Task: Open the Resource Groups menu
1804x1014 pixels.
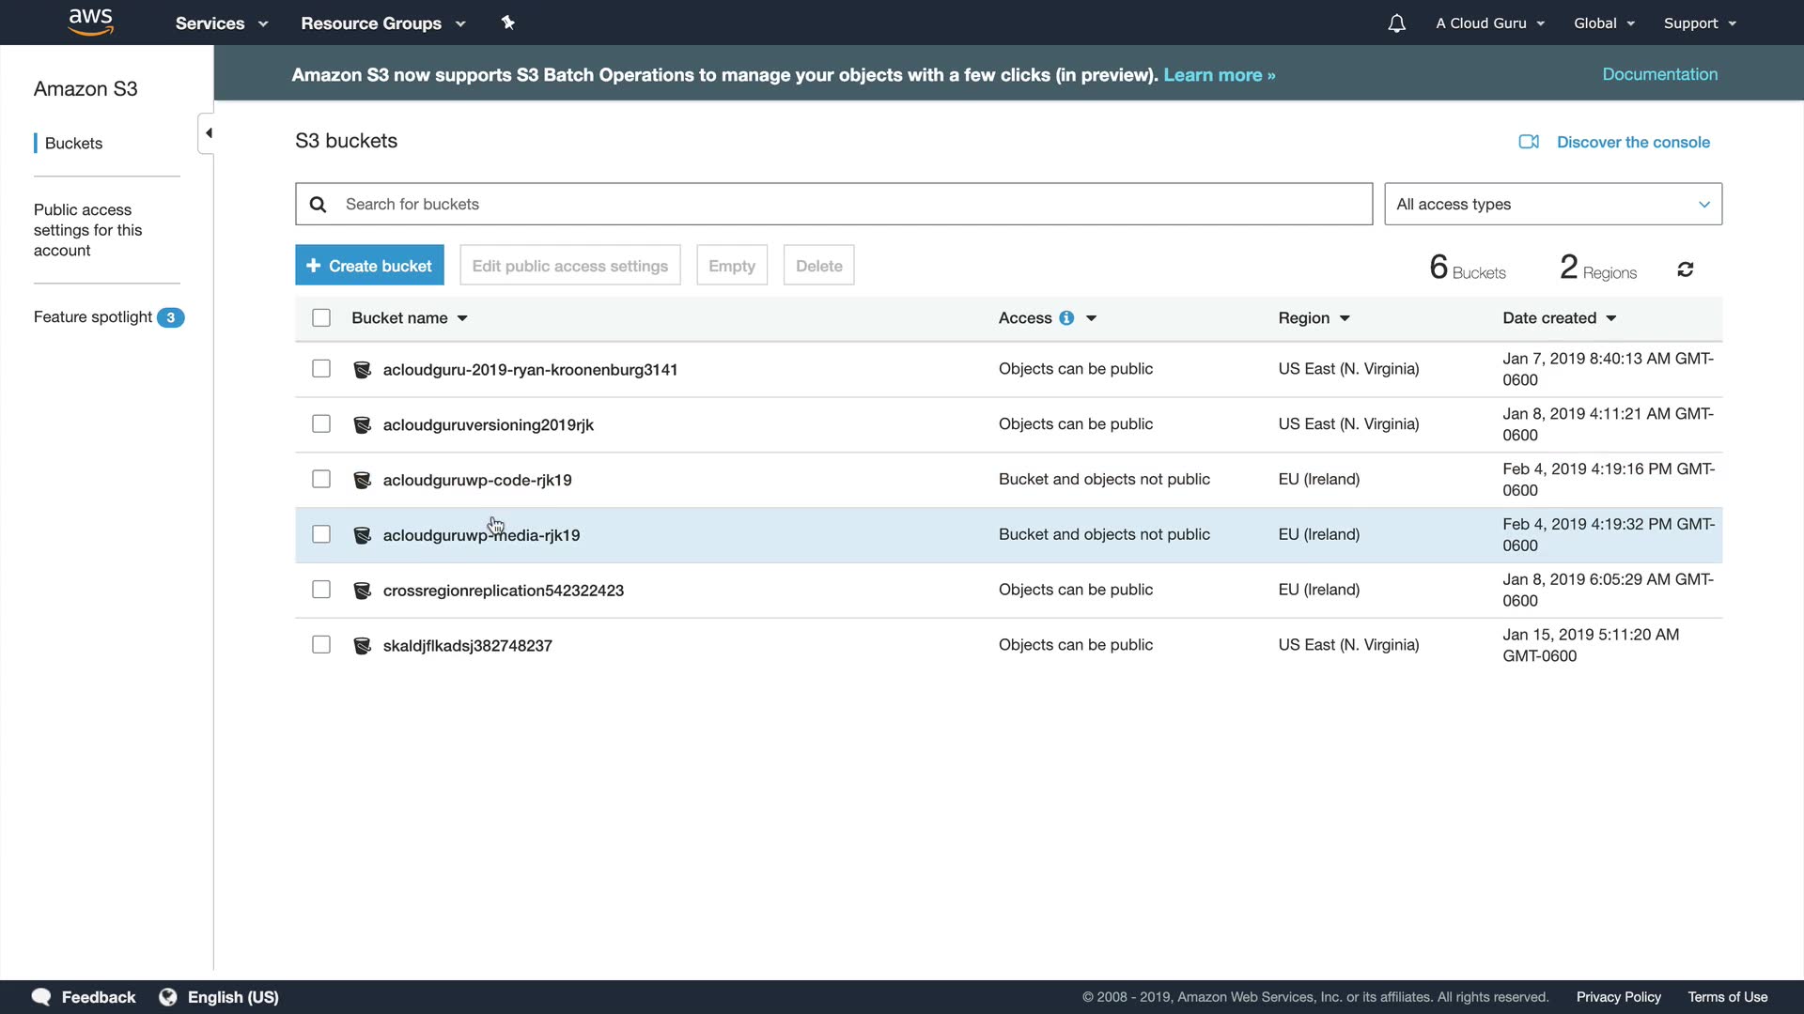Action: (382, 23)
